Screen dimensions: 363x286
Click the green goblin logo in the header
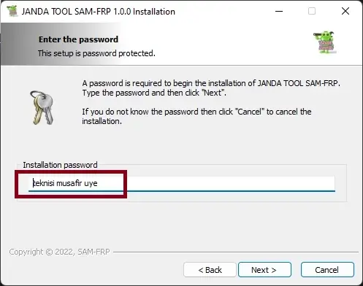pyautogui.click(x=325, y=42)
